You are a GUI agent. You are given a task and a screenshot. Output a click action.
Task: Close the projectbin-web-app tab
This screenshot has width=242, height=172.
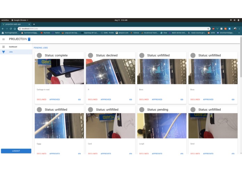tap(29, 24)
